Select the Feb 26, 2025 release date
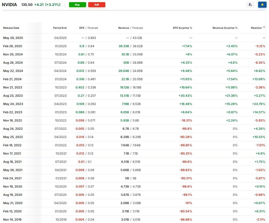Image resolution: width=269 pixels, height=223 pixels. (x=13, y=46)
